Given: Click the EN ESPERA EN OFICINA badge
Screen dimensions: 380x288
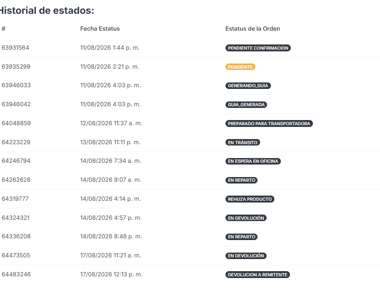Looking at the screenshot, I should [253, 161].
